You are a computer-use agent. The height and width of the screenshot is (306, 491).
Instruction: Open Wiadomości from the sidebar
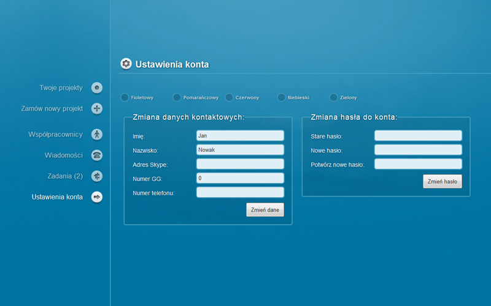point(64,155)
